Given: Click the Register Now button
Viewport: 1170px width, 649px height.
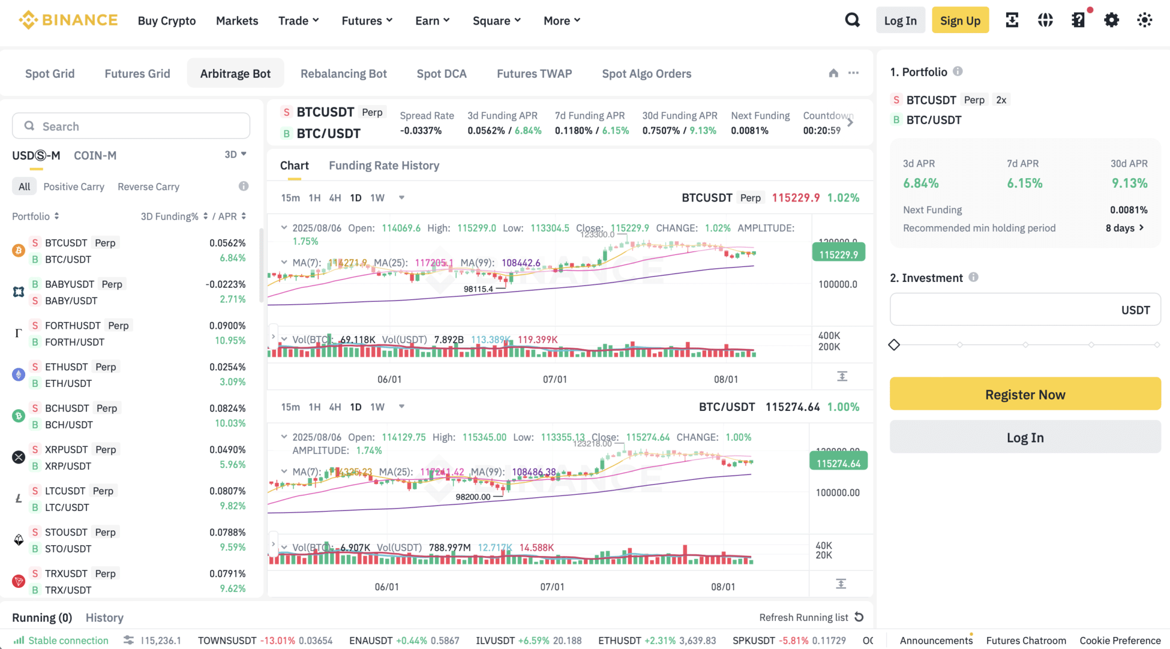Looking at the screenshot, I should pos(1024,394).
